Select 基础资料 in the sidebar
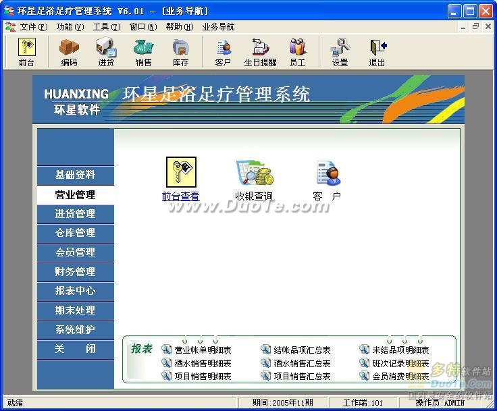 tap(76, 175)
